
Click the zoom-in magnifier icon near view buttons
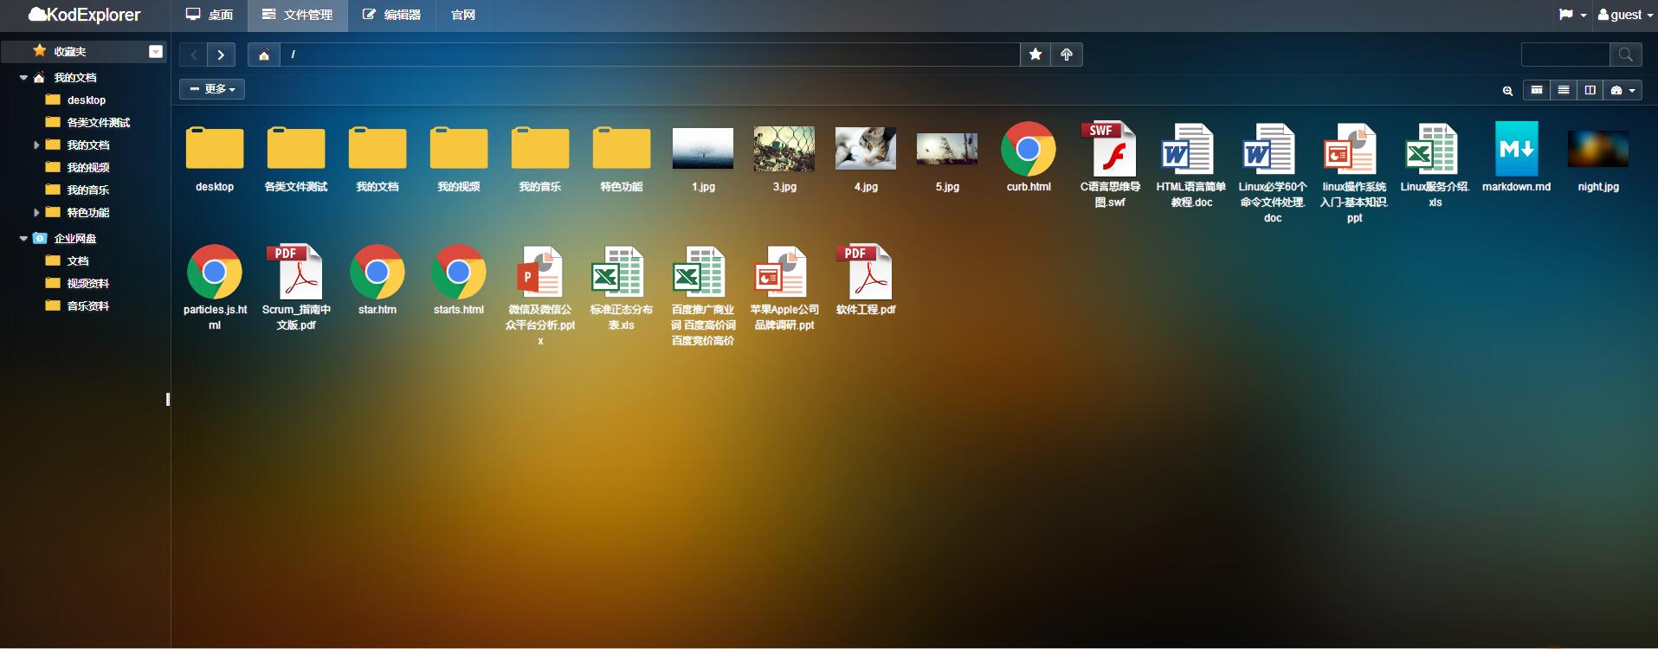(x=1507, y=90)
